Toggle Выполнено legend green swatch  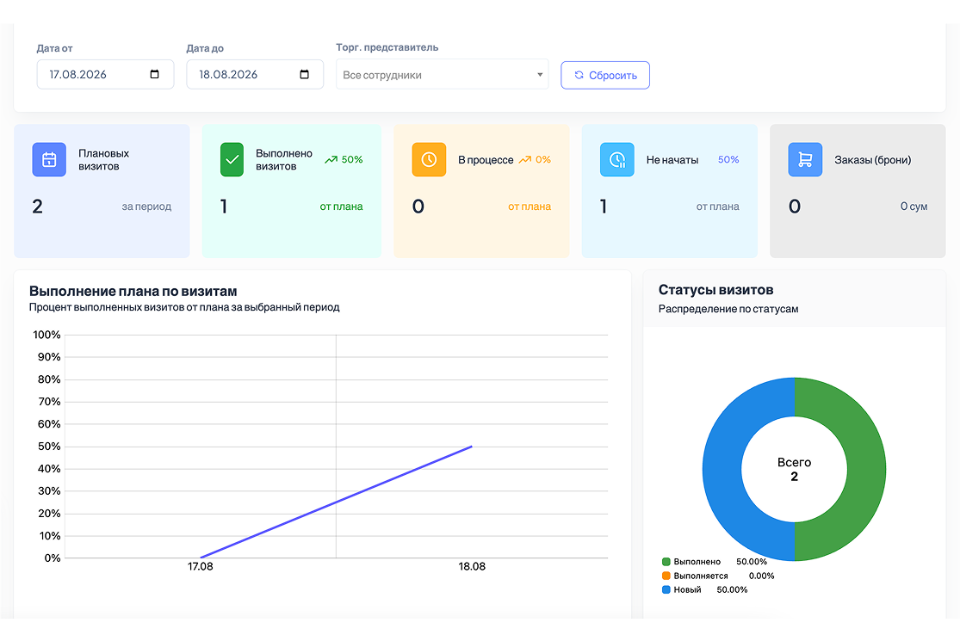[x=666, y=562]
